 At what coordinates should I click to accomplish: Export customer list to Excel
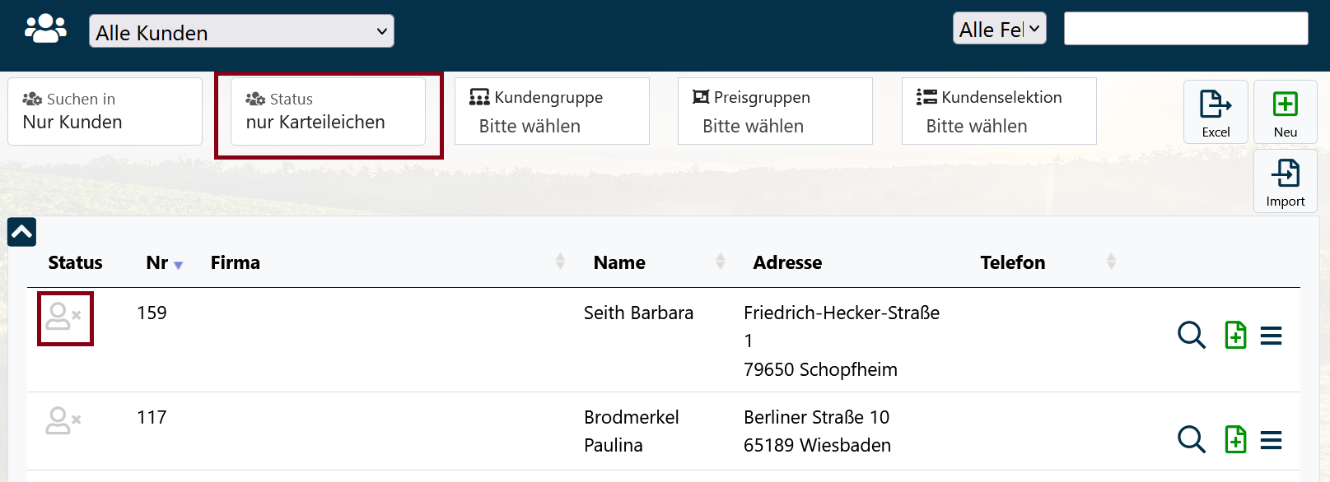(1216, 113)
